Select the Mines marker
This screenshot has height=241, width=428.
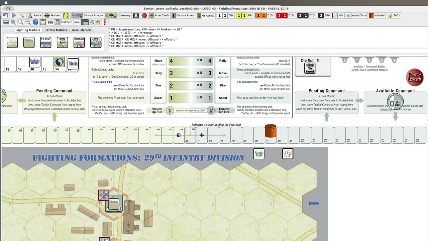pos(62,42)
